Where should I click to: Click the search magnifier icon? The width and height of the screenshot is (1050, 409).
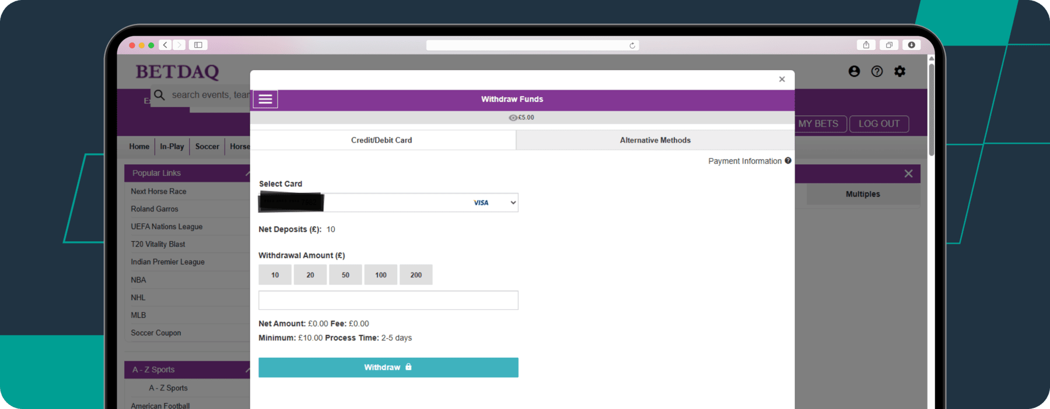(x=159, y=94)
